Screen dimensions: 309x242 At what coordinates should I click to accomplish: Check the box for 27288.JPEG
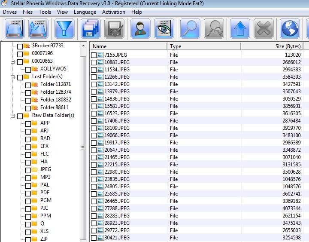[x=94, y=208]
